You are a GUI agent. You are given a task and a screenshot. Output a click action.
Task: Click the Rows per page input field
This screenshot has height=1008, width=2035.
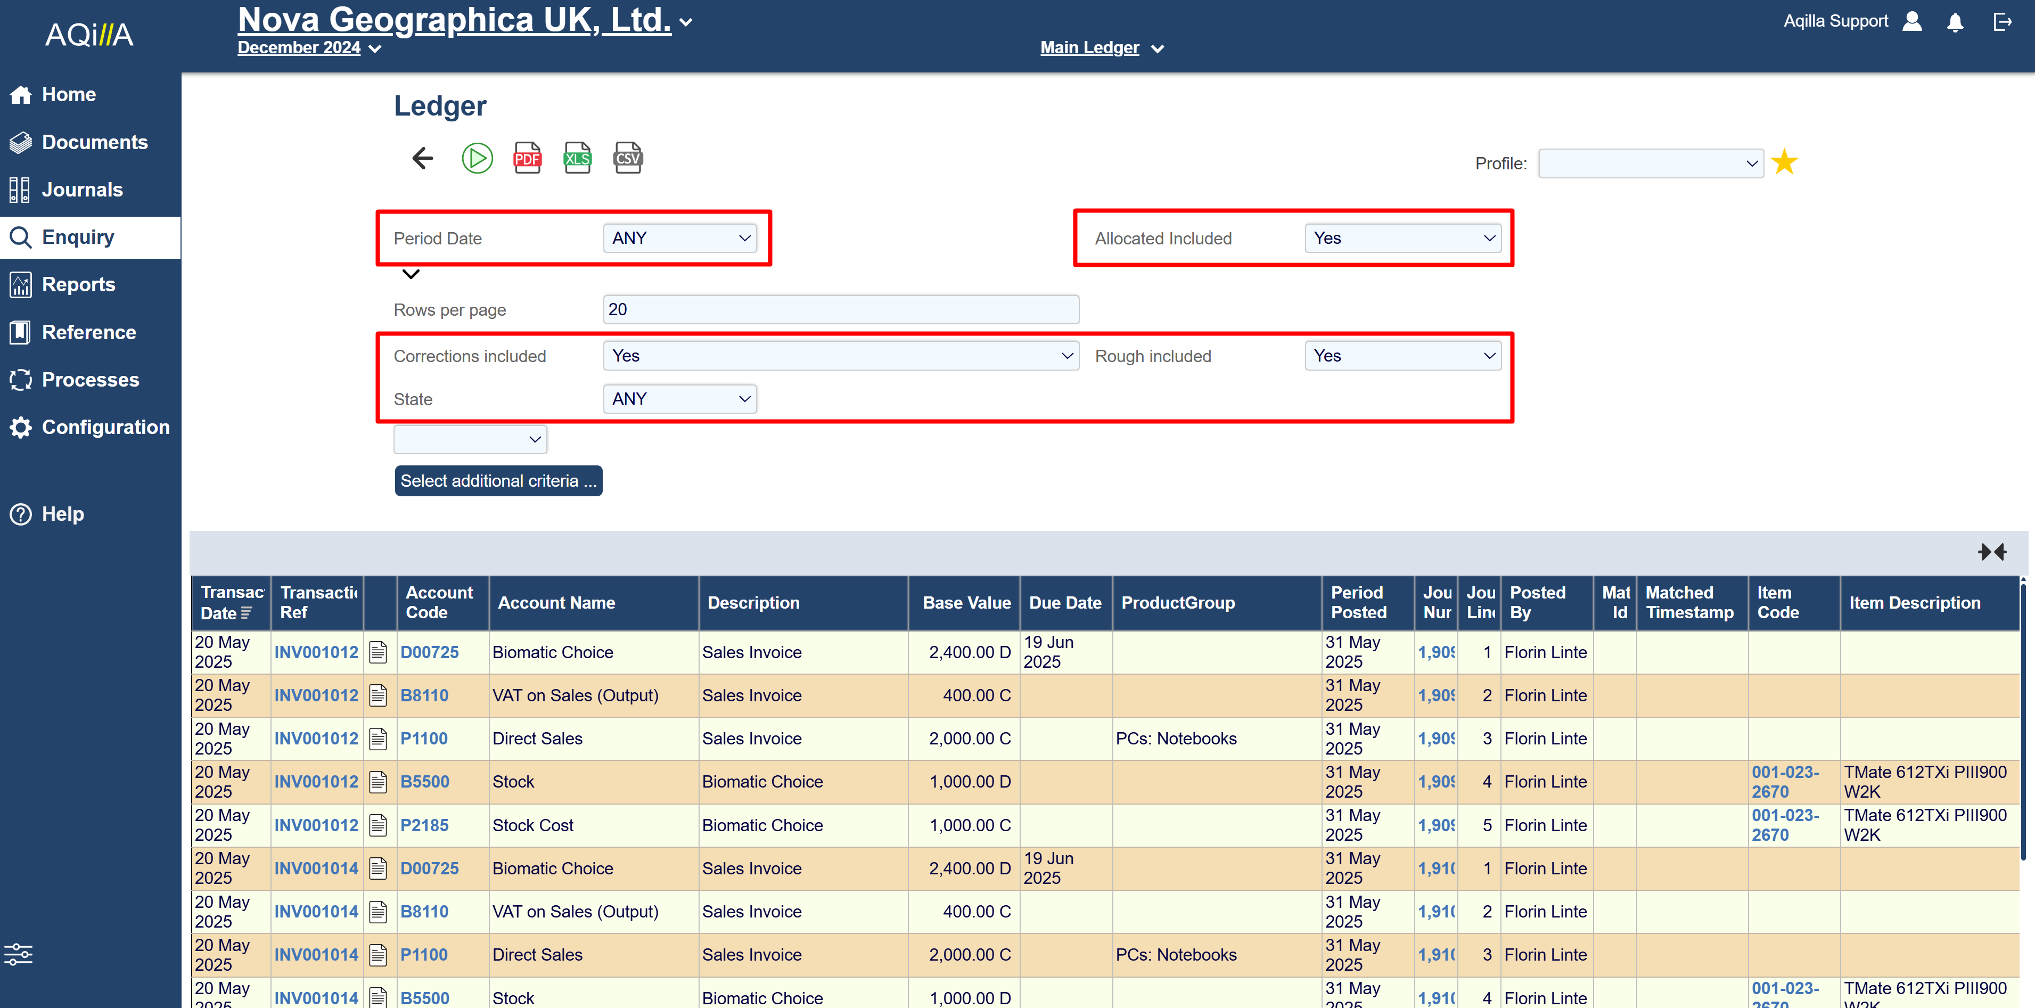point(841,310)
